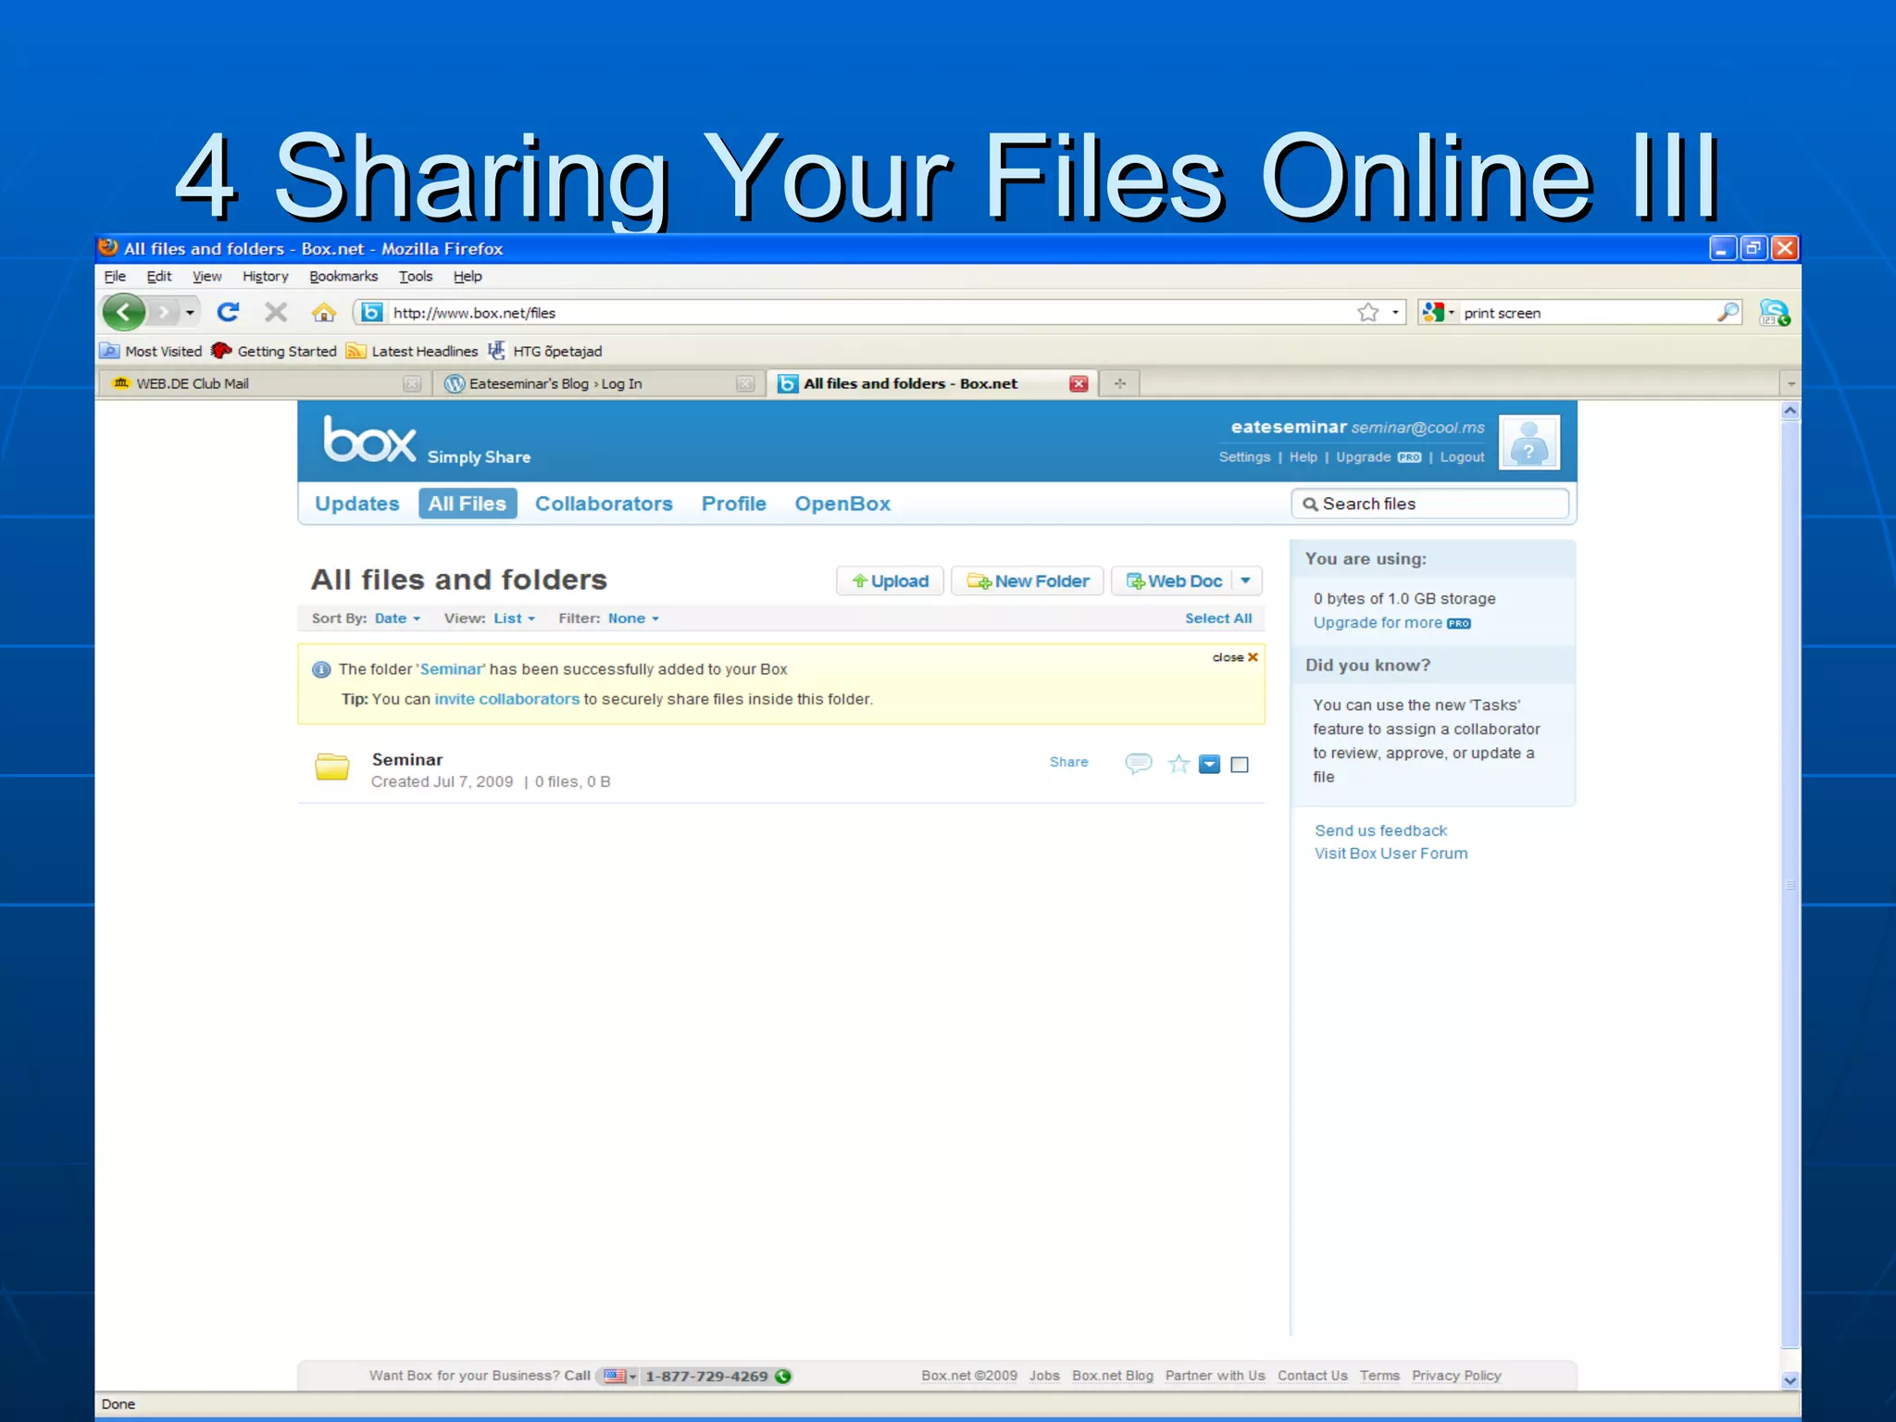Image resolution: width=1896 pixels, height=1422 pixels.
Task: Close the Eateseminar's Blog tab
Action: point(745,384)
